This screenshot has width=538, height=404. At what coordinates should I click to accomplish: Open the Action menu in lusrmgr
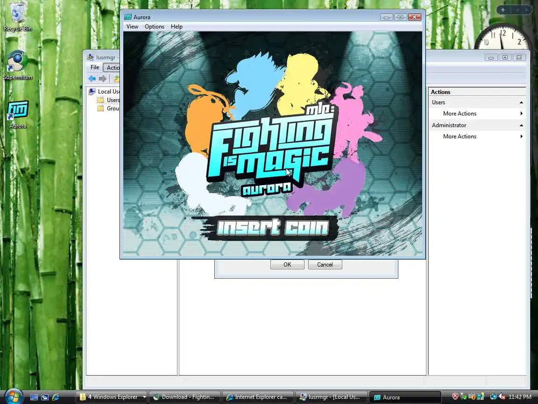pyautogui.click(x=112, y=67)
